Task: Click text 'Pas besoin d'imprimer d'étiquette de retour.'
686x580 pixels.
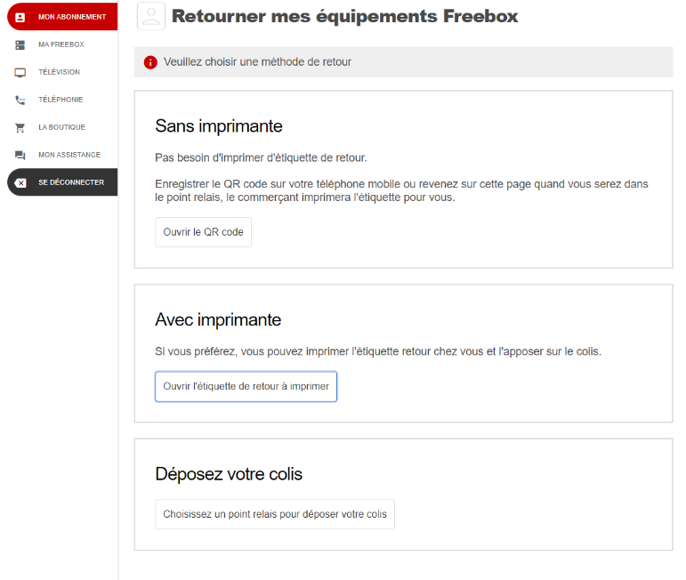Action: click(x=262, y=157)
